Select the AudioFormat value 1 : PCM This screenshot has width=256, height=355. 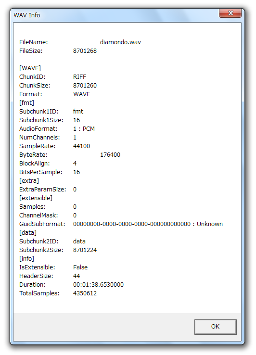84,129
